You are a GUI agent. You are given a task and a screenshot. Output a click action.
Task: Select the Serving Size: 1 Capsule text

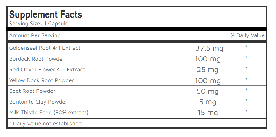(39, 24)
